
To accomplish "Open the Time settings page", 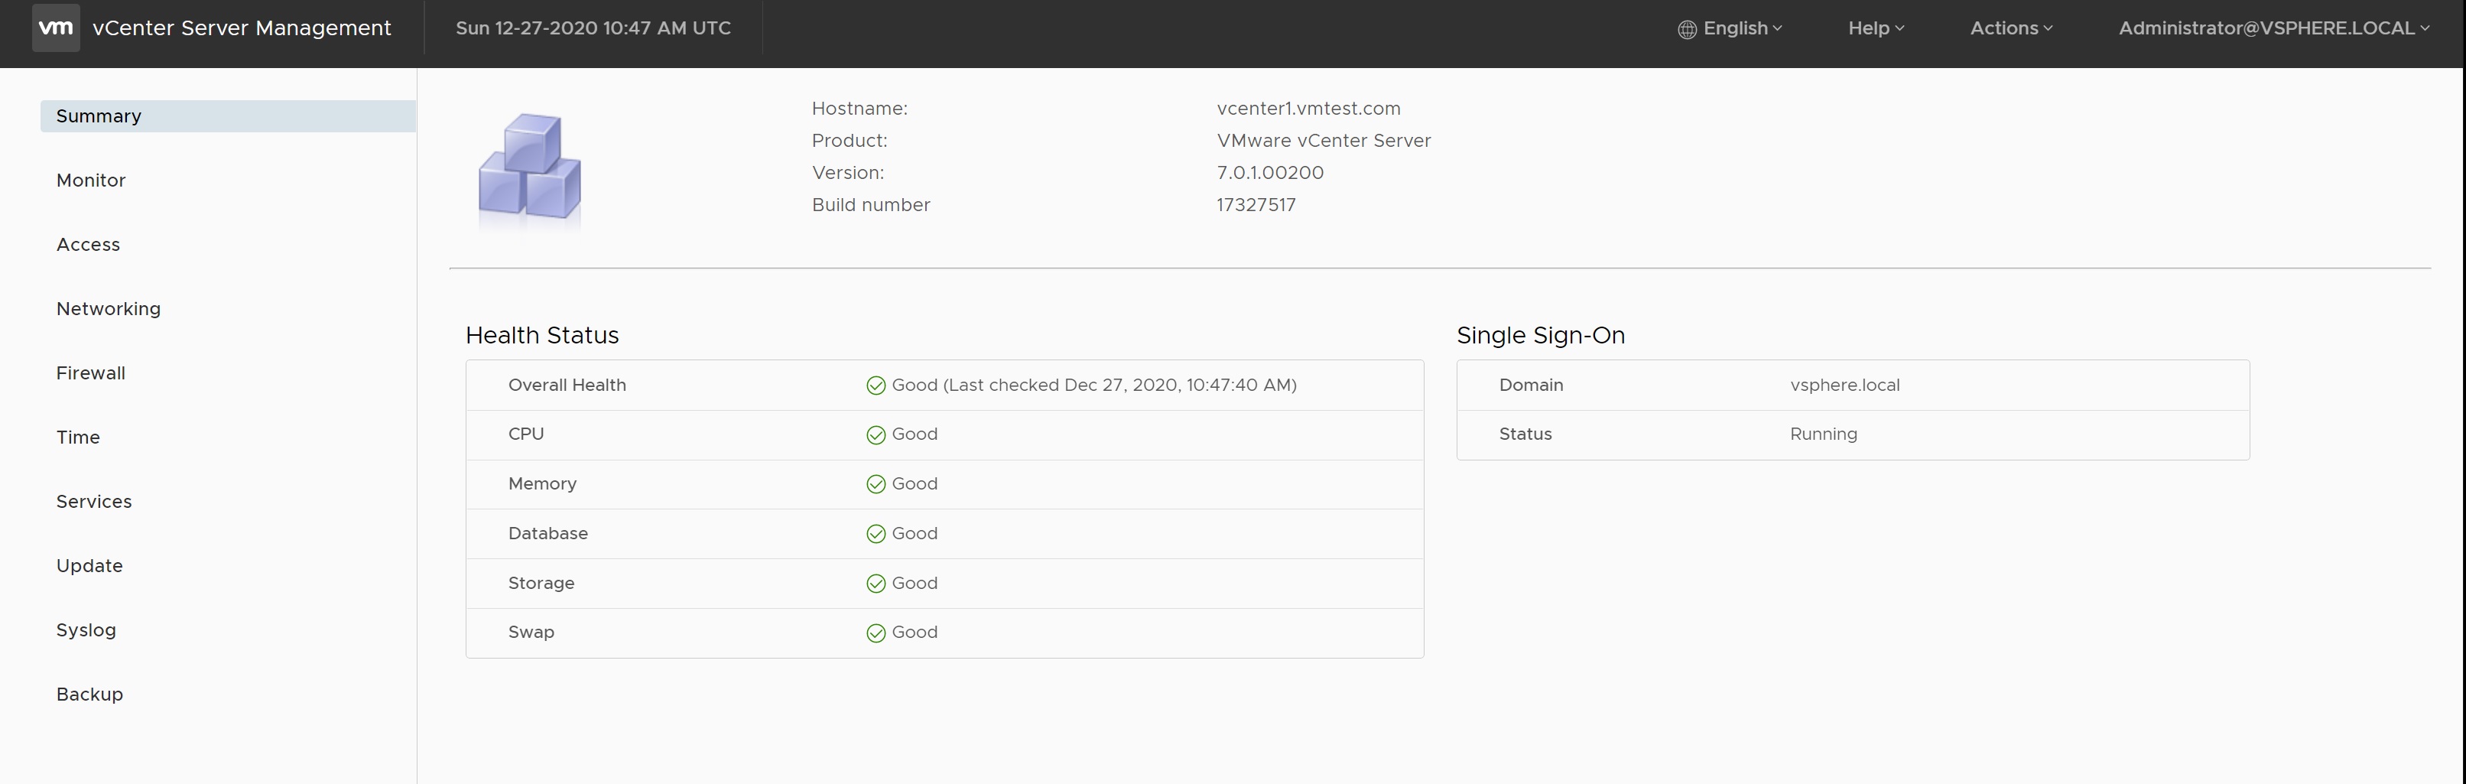I will pyautogui.click(x=77, y=437).
